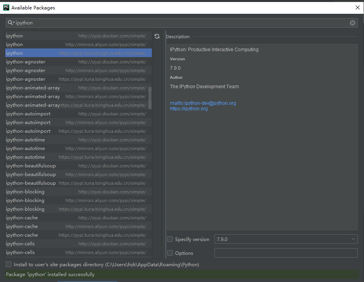Clear the ipython search text

point(353,23)
